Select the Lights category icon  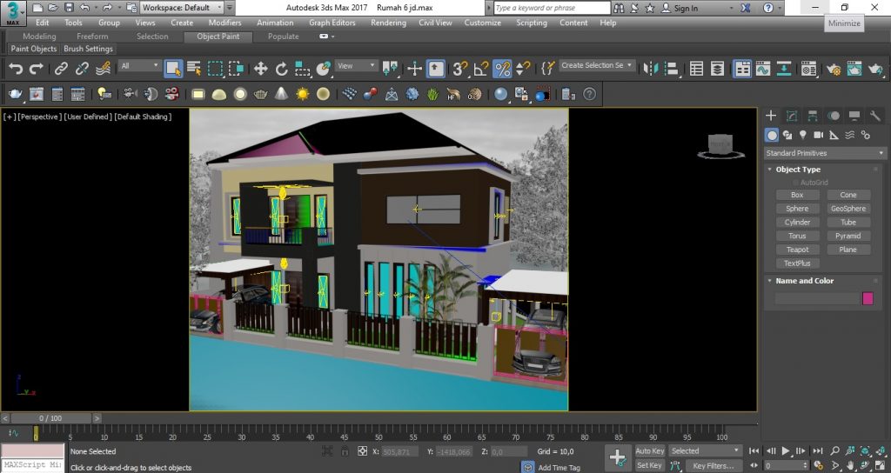pyautogui.click(x=802, y=135)
